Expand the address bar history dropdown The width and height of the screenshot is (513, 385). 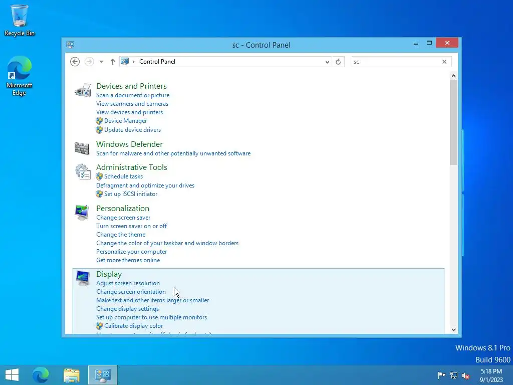pos(327,62)
